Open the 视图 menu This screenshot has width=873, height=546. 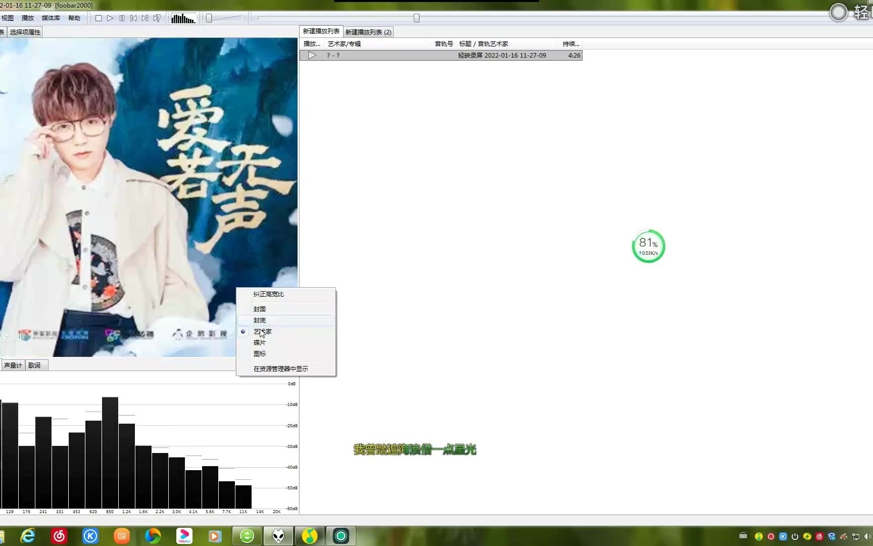8,18
